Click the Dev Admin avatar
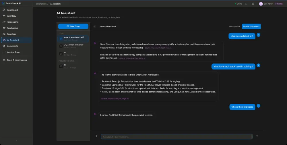This screenshot has width=287, height=145. [261, 4]
